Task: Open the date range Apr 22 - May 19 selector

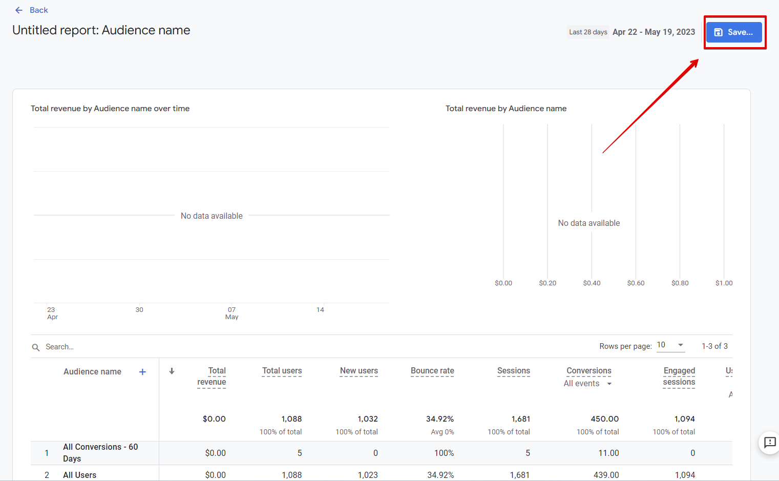Action: [x=654, y=32]
